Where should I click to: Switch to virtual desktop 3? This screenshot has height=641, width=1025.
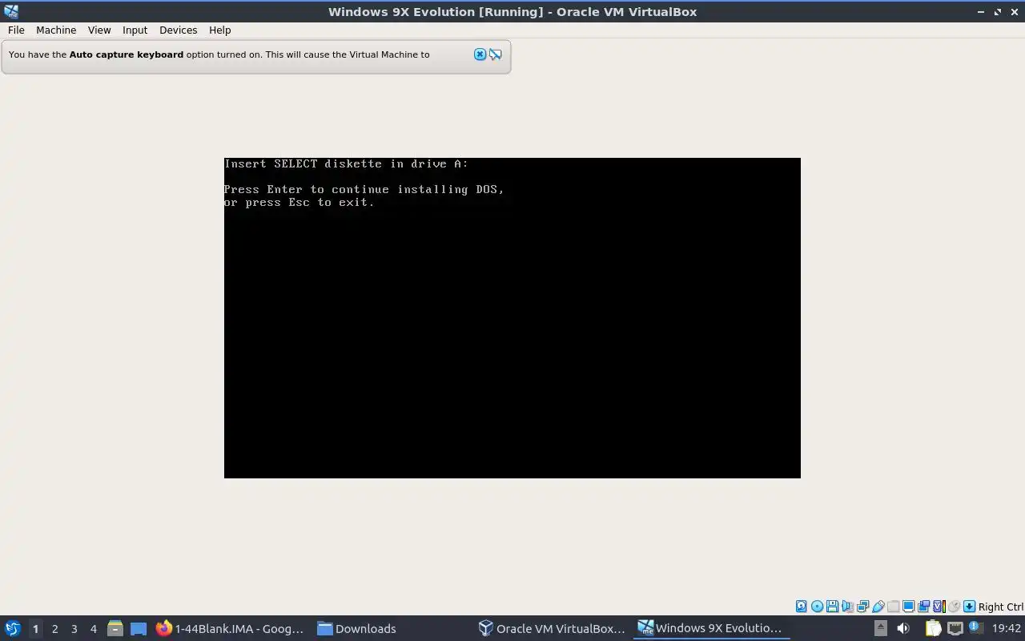(74, 628)
